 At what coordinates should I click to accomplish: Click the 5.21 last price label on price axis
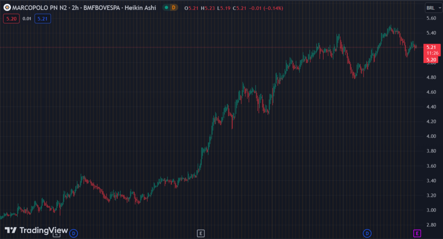click(x=431, y=47)
